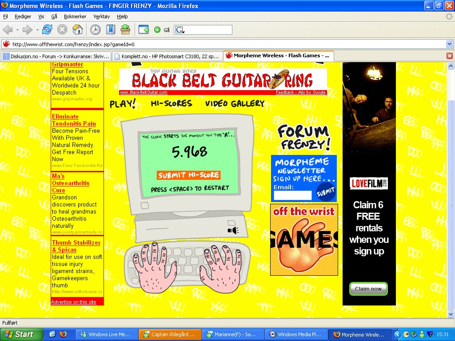This screenshot has width=455, height=341.
Task: Switch to the Komplett.no HP Photosmart tab
Action: click(x=167, y=56)
